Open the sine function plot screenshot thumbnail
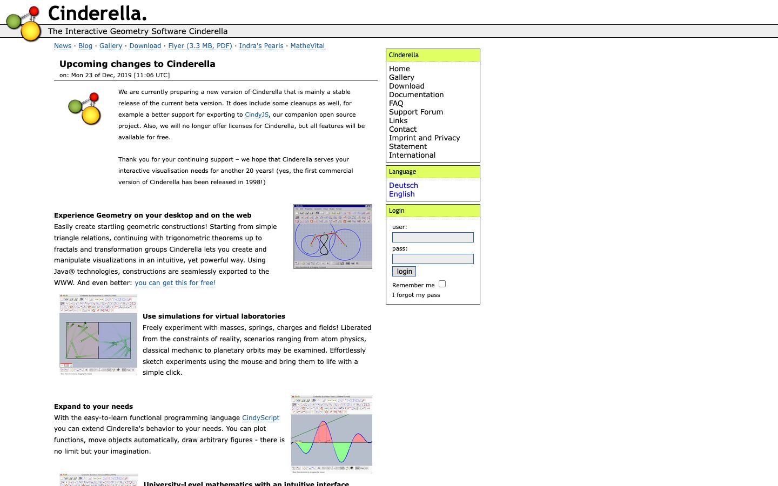Viewport: 778px width, 486px height. pos(332,434)
